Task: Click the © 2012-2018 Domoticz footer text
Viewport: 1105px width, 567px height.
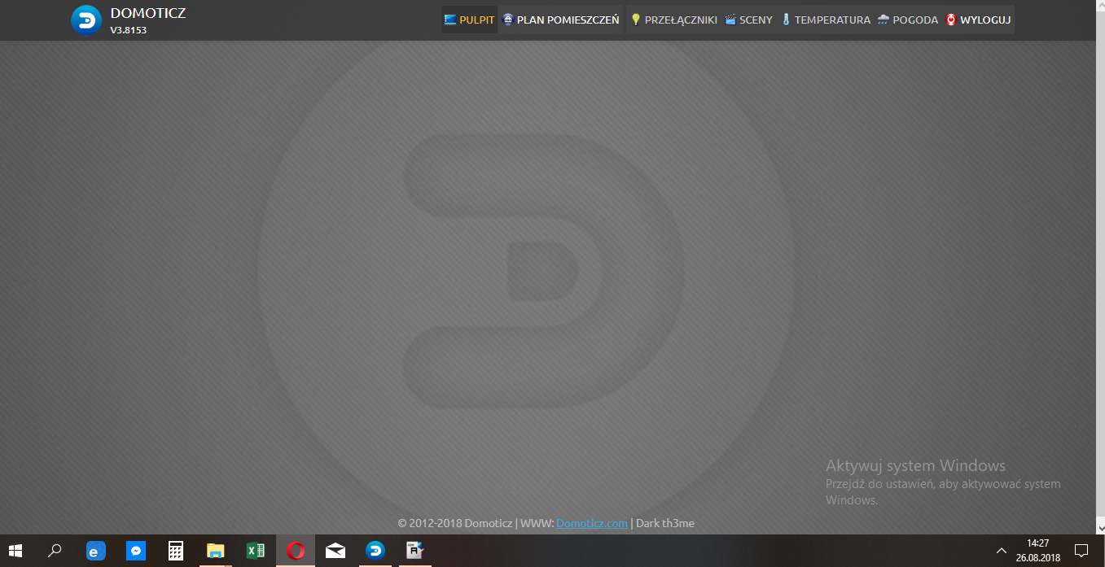Action: [454, 523]
